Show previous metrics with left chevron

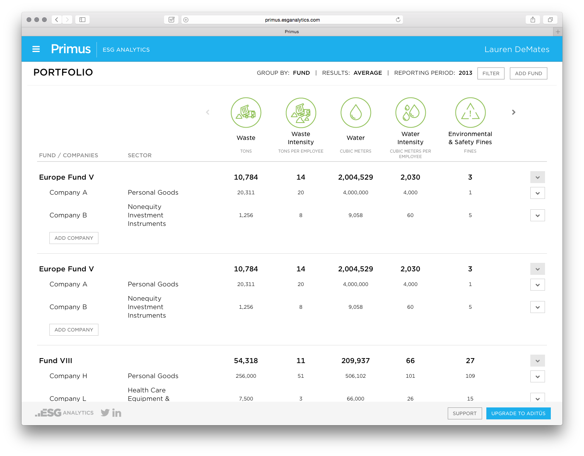click(208, 112)
